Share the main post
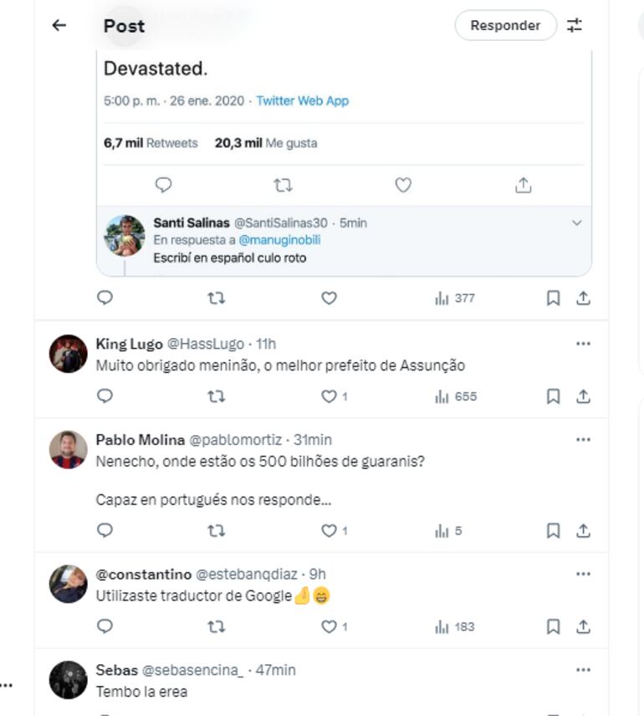 [x=584, y=298]
